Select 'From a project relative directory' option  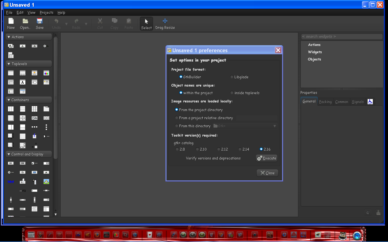[x=204, y=118]
